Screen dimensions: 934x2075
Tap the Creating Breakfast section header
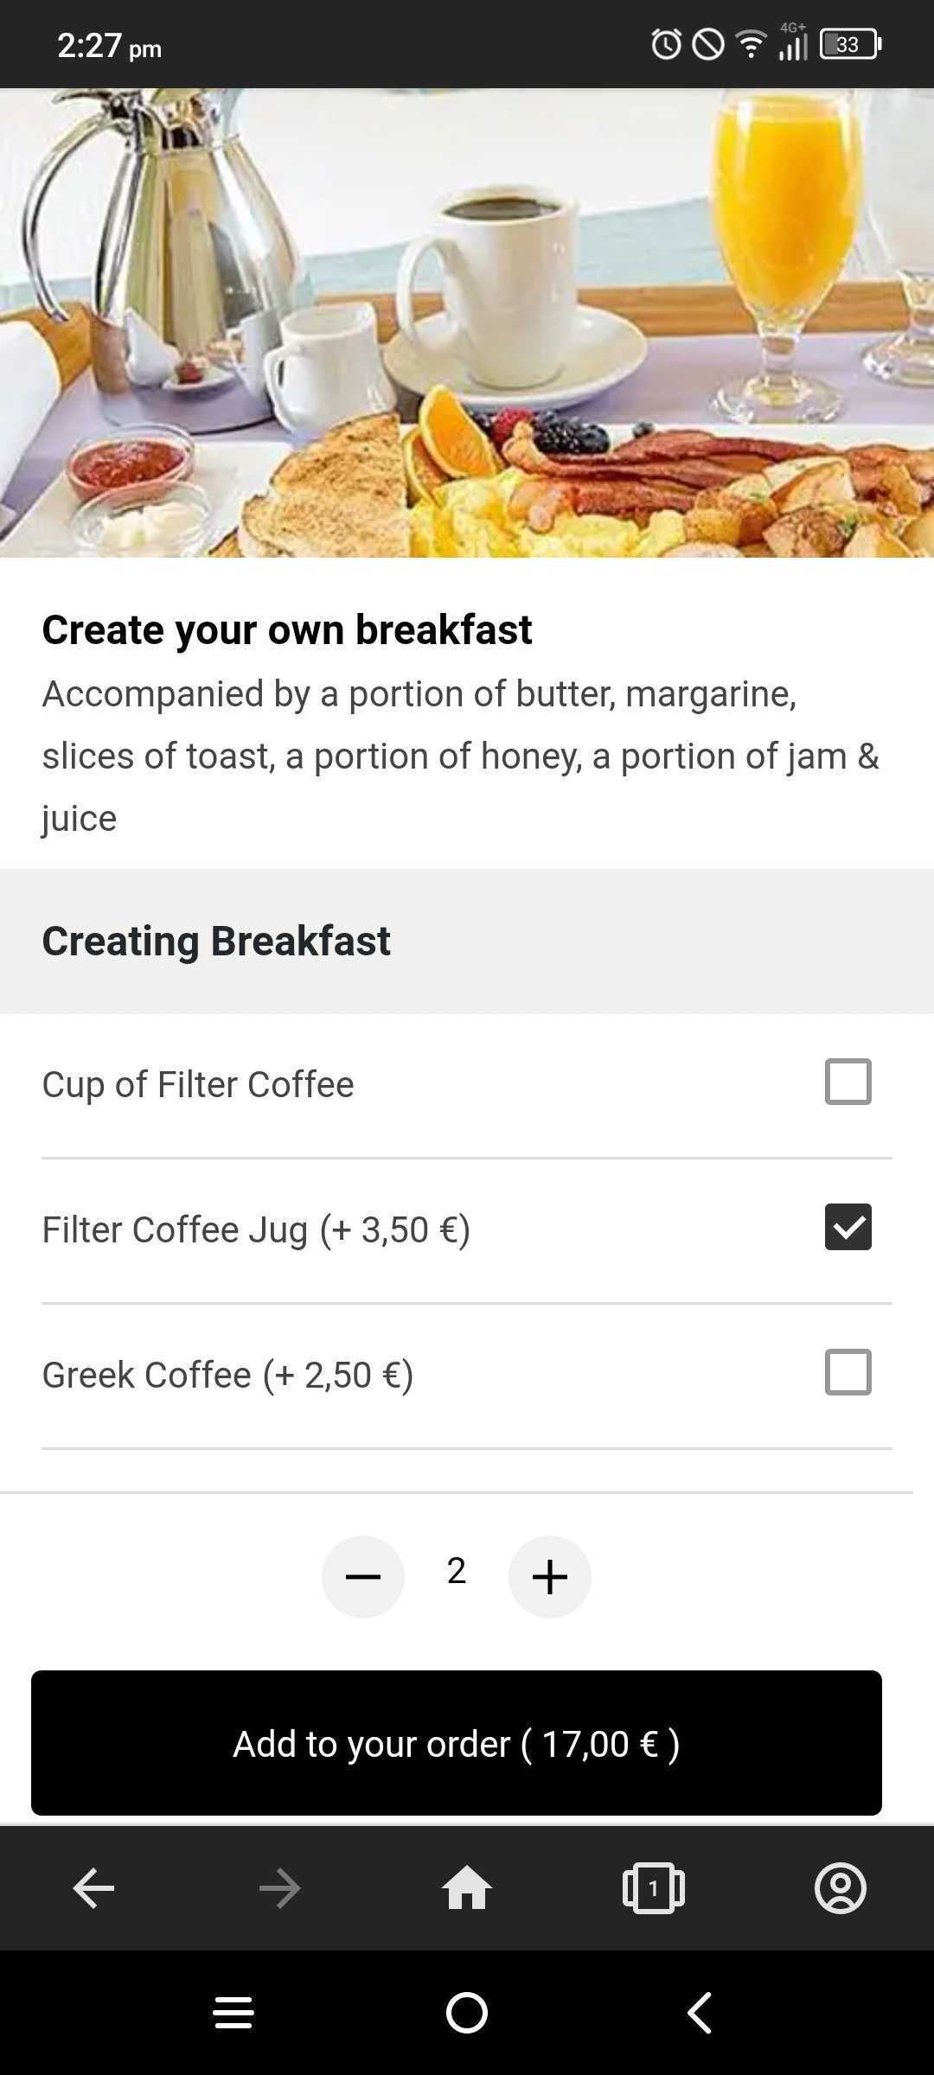[x=216, y=941]
